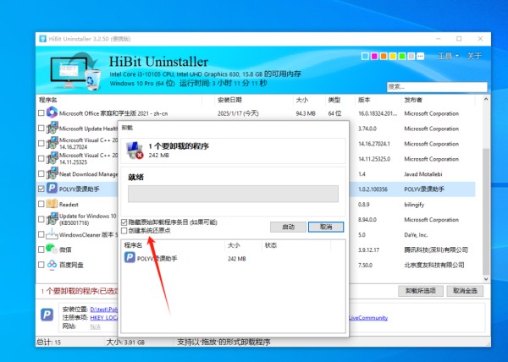Screen dimensions: 508x362
Task: Click the 取消全选 button
Action: coord(465,291)
